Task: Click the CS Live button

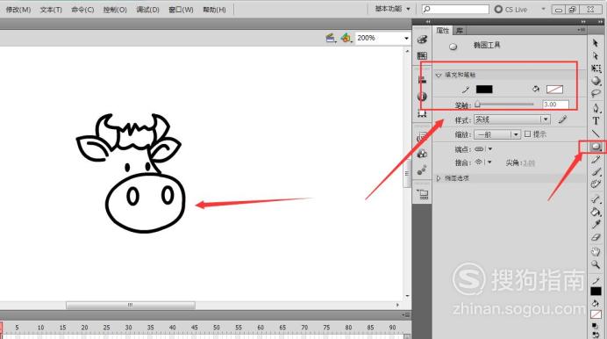Action: click(511, 9)
